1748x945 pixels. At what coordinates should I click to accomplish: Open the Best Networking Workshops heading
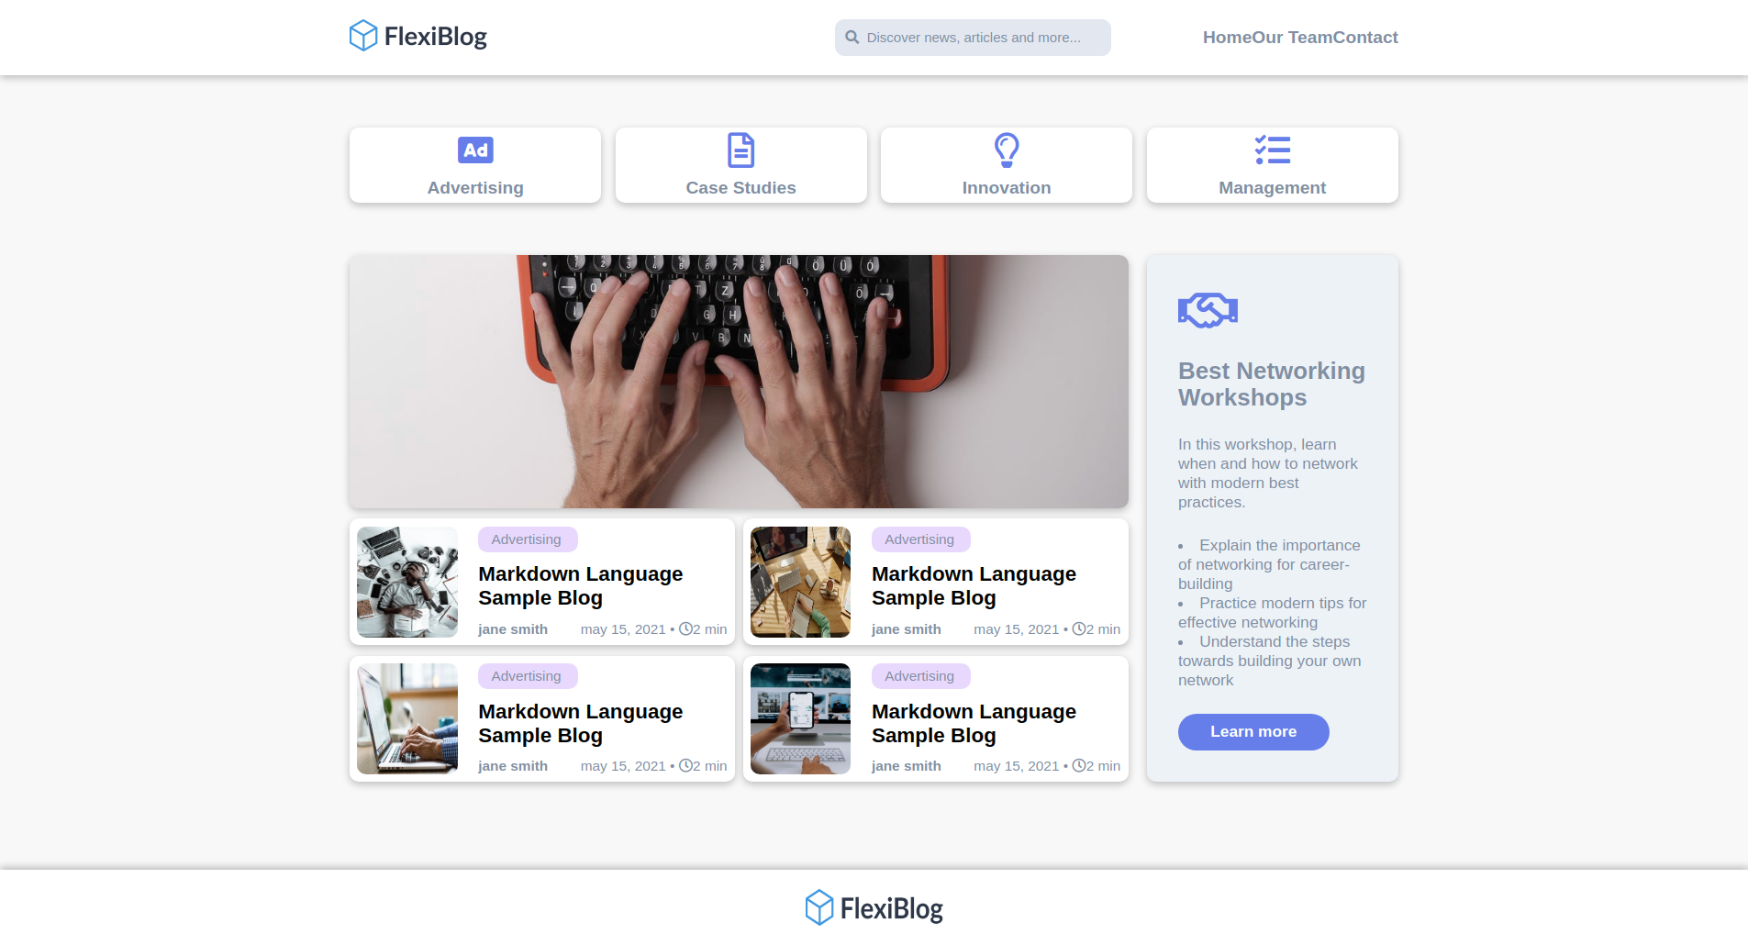[x=1272, y=384]
